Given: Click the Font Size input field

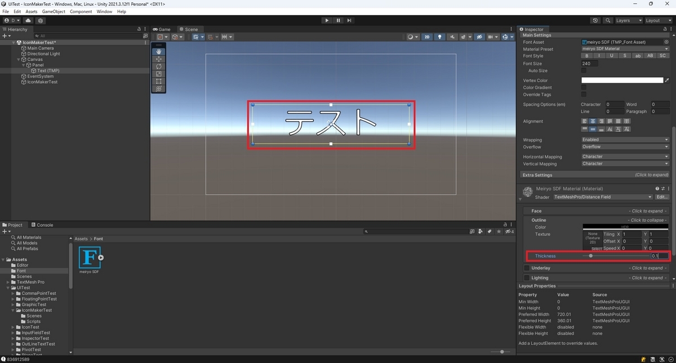Looking at the screenshot, I should (591, 63).
